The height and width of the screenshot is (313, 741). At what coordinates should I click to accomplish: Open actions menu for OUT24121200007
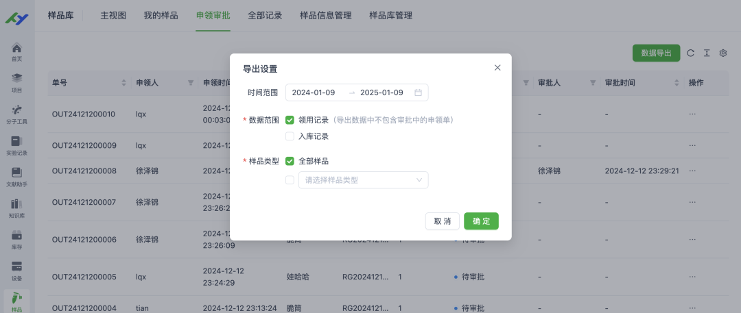click(x=692, y=202)
